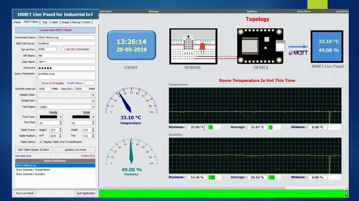This screenshot has height=201, width=359.
Task: Click the Create New REST Client button
Action: (x=56, y=30)
